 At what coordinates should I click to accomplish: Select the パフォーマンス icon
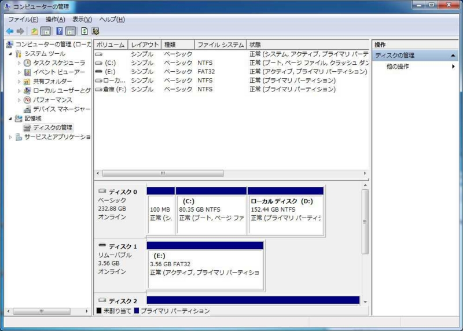(27, 100)
